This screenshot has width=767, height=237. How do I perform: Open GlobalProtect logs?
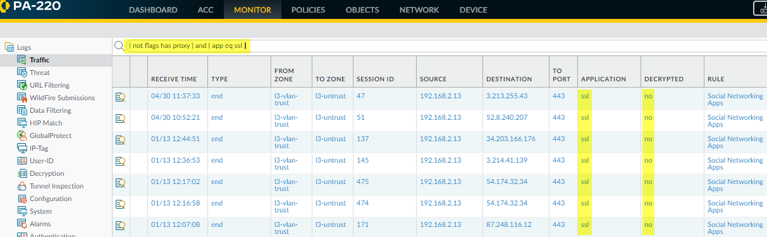click(x=51, y=136)
